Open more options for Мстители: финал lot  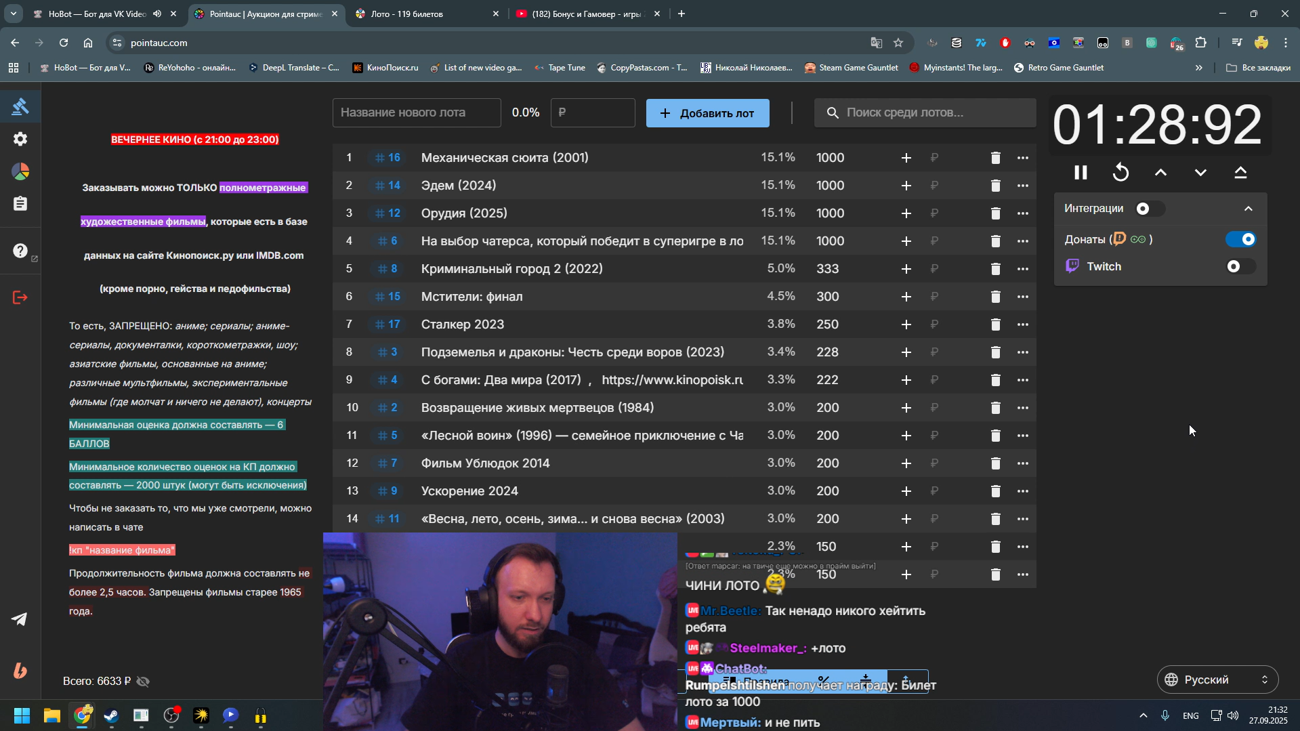pos(1023,297)
